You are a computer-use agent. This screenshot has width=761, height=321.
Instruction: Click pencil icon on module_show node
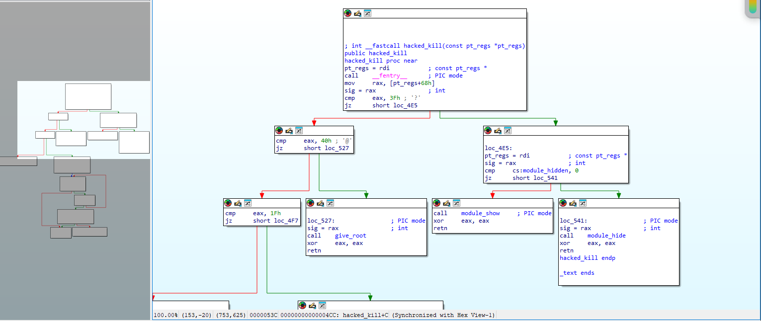(x=447, y=203)
